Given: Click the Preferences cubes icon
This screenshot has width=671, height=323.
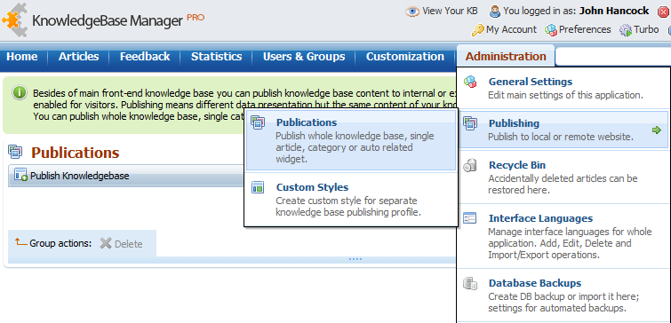Looking at the screenshot, I should tap(550, 30).
